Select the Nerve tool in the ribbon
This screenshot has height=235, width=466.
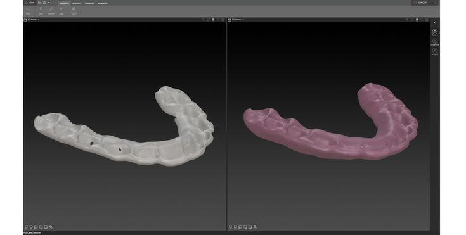(x=29, y=11)
